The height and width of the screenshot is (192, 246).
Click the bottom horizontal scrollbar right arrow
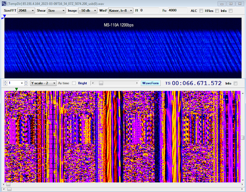(x=243, y=189)
